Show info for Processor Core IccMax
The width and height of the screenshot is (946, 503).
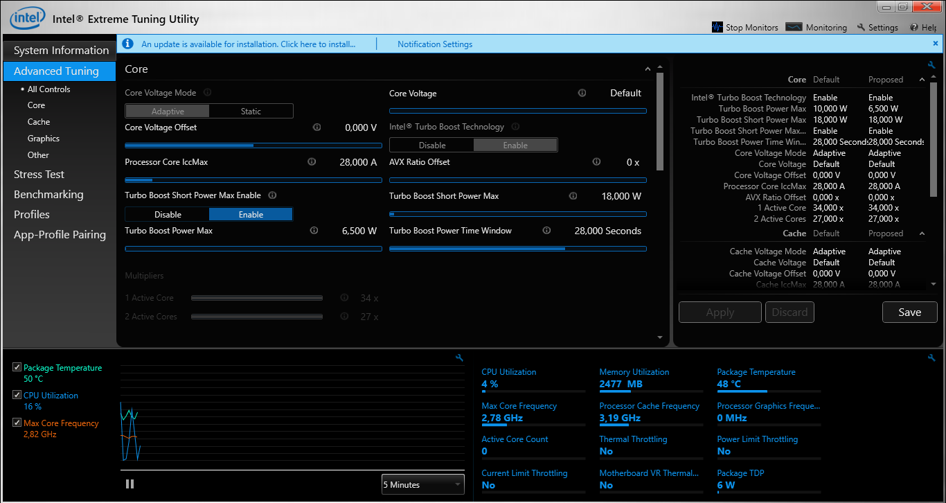tap(312, 161)
